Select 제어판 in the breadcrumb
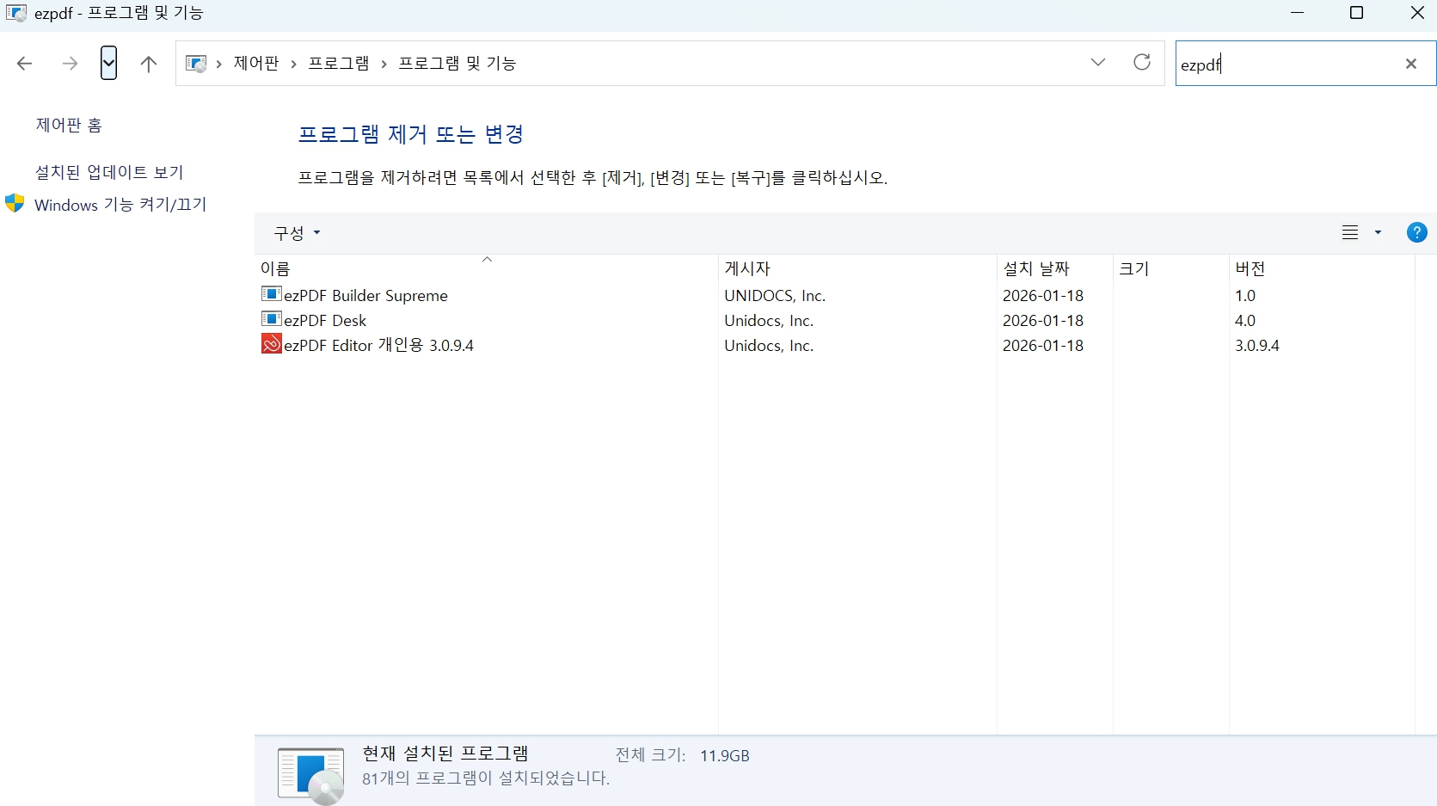 pyautogui.click(x=256, y=63)
